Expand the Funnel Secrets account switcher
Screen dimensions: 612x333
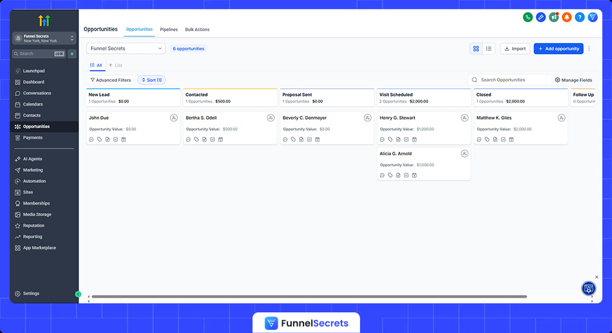44,38
